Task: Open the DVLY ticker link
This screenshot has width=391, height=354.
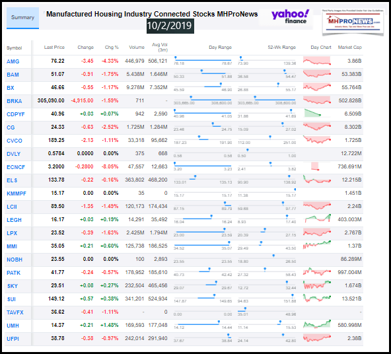Action: pos(13,154)
